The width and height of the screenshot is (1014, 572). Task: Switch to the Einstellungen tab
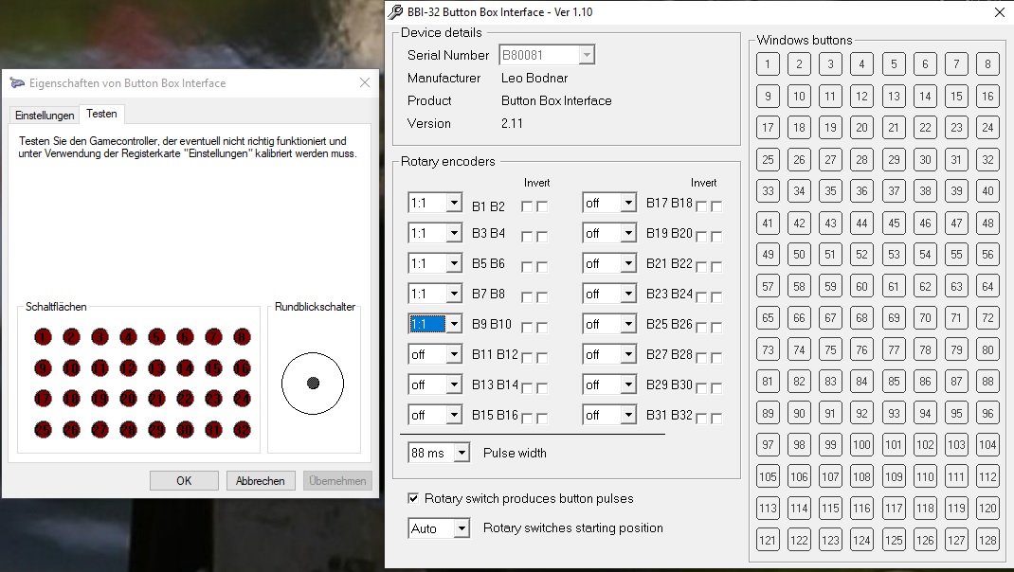44,115
